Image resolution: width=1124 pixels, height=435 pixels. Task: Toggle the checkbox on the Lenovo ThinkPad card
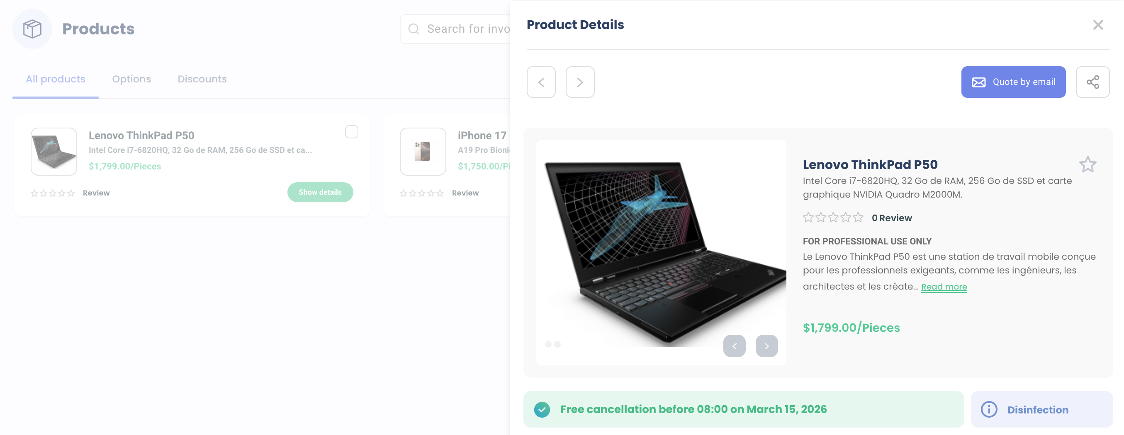pyautogui.click(x=352, y=131)
